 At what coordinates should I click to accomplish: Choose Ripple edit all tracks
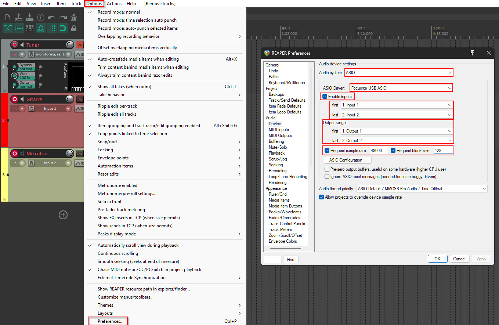click(x=117, y=114)
